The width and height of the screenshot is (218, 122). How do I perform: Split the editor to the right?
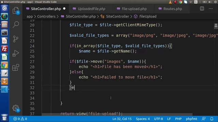(202, 8)
